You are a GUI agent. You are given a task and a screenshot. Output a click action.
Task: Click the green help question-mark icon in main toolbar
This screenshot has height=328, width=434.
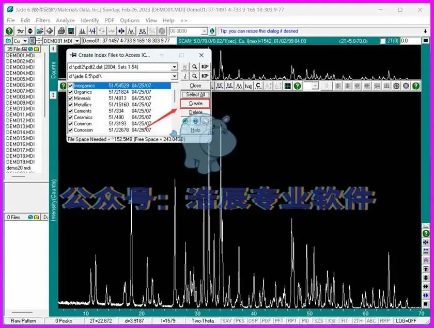click(x=9, y=31)
